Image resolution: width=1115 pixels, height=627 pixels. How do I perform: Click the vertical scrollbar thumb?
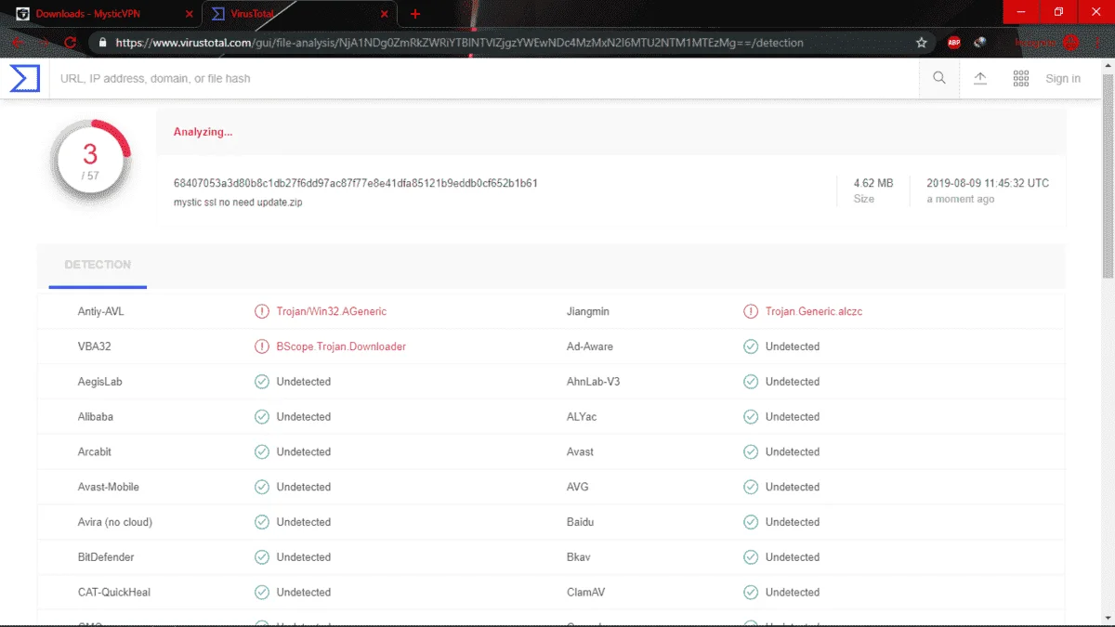(1108, 175)
